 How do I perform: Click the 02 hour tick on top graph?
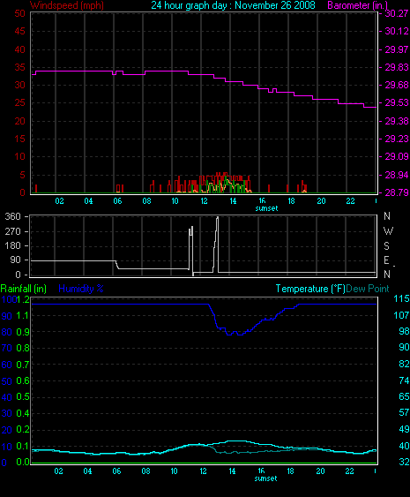click(59, 201)
